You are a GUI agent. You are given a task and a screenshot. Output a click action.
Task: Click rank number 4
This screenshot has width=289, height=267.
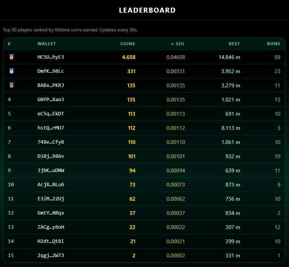click(x=9, y=100)
